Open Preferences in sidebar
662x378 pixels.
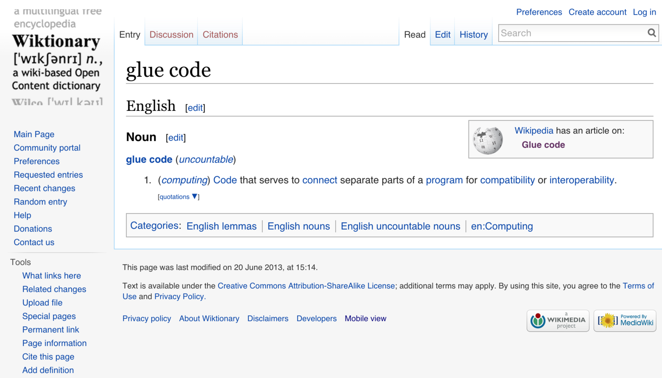pos(37,161)
